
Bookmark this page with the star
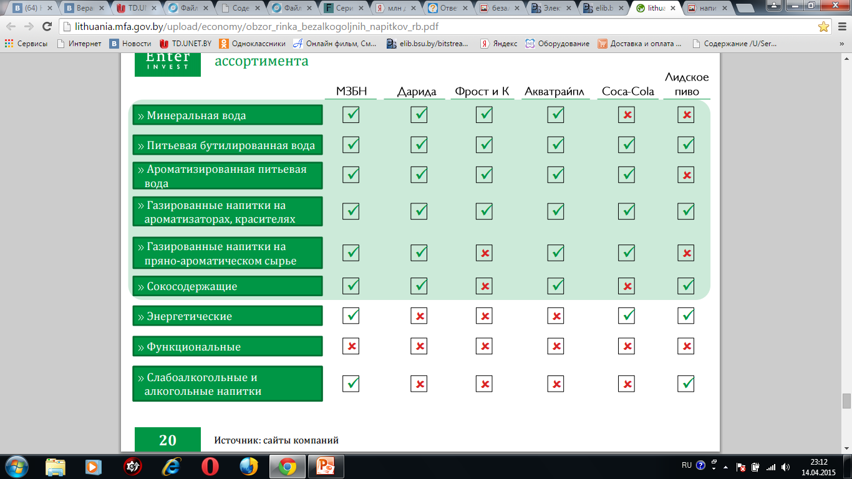(823, 27)
